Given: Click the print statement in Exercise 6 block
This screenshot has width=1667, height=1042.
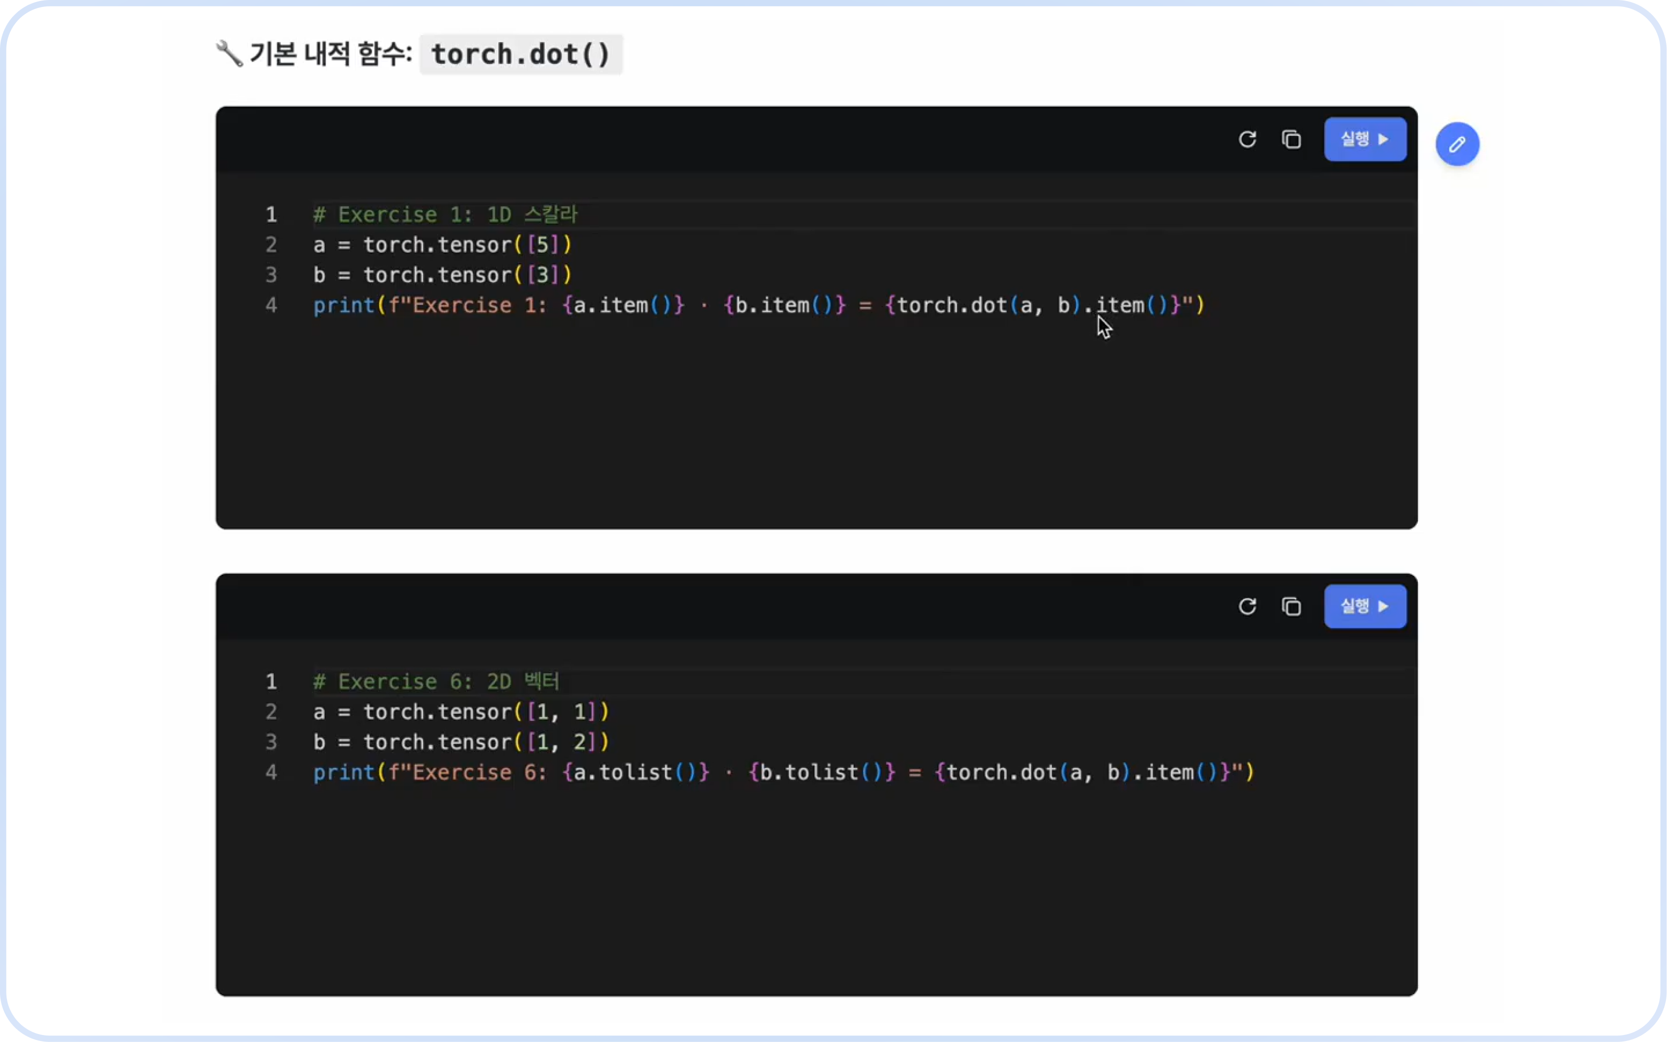Looking at the screenshot, I should (783, 773).
